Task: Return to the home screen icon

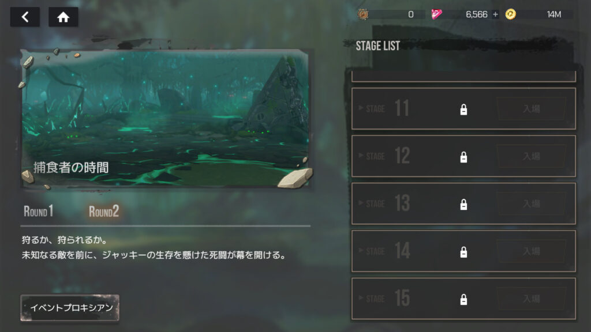Action: tap(63, 17)
